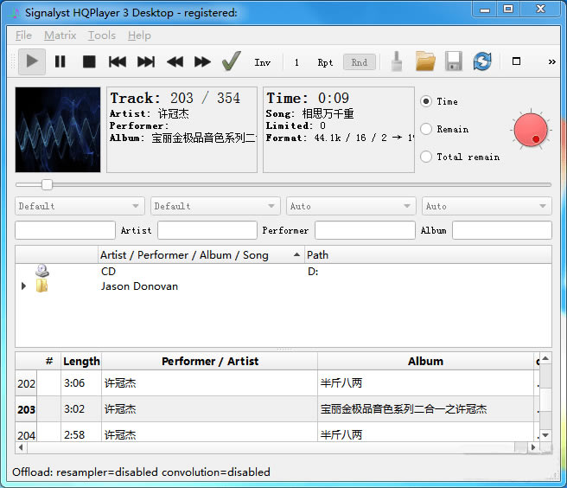The height and width of the screenshot is (488, 567).
Task: Expand the Jason Donovan tree item
Action: click(24, 286)
